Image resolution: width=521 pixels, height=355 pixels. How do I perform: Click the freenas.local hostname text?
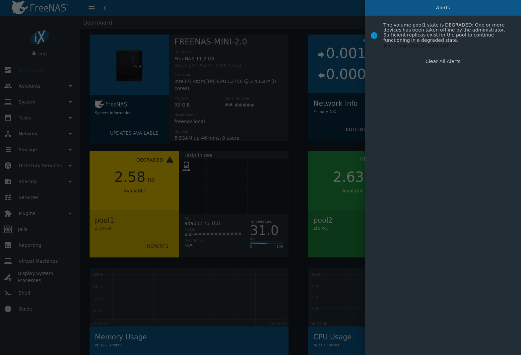click(x=190, y=121)
